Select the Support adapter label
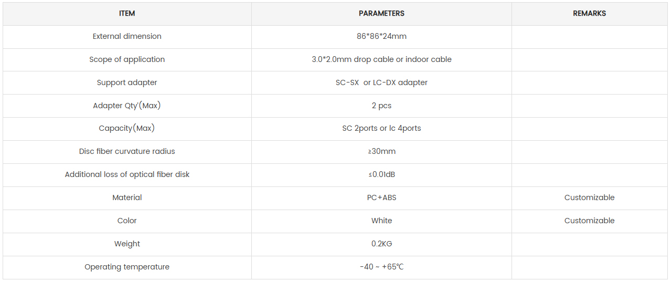 pyautogui.click(x=127, y=82)
